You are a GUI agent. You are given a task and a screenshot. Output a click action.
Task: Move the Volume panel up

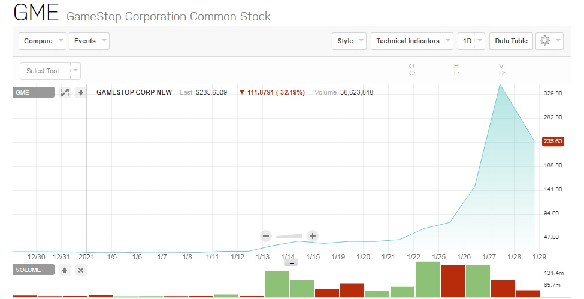(x=65, y=270)
